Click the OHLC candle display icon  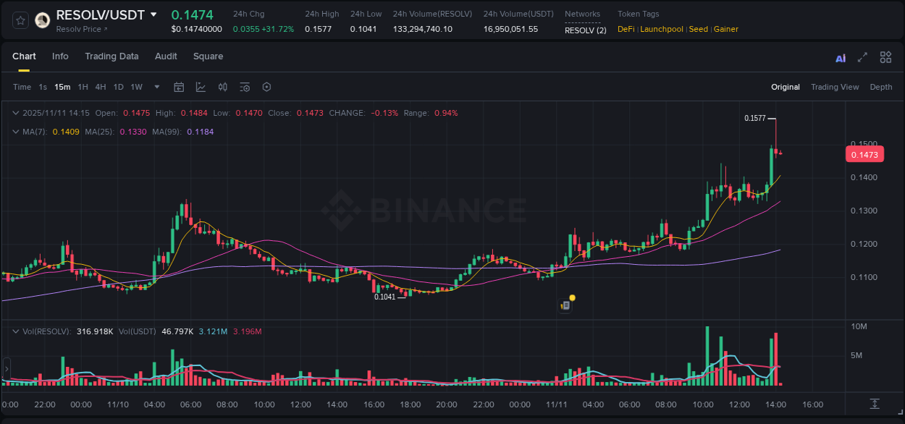[x=222, y=87]
